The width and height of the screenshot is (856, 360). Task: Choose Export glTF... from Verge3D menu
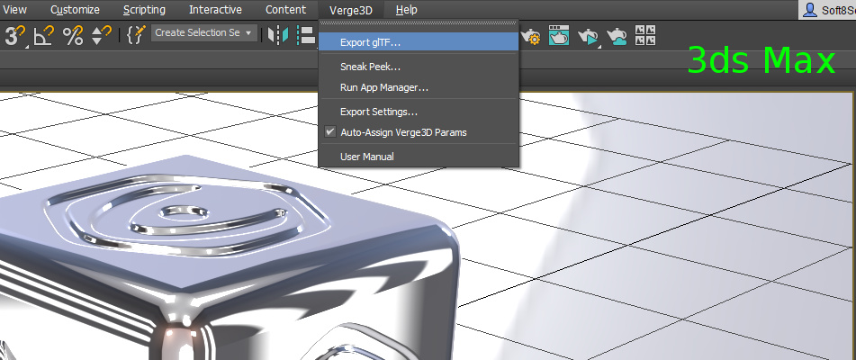click(x=419, y=42)
